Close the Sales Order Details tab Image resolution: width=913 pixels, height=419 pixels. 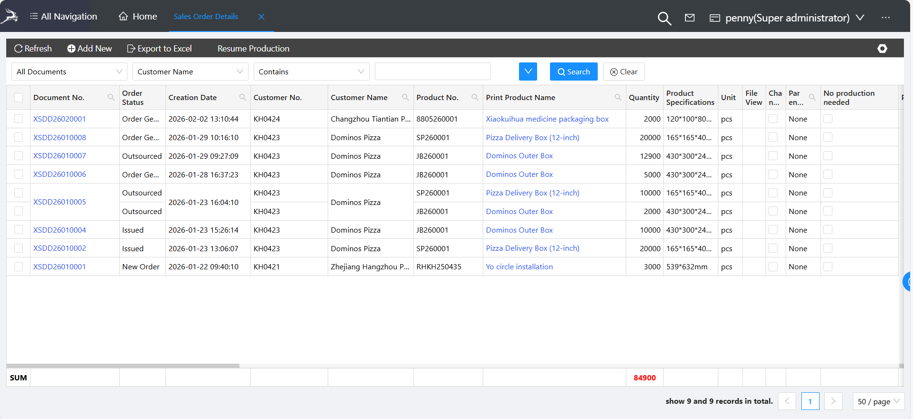point(261,17)
